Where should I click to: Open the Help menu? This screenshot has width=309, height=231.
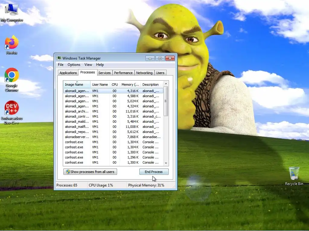100,65
